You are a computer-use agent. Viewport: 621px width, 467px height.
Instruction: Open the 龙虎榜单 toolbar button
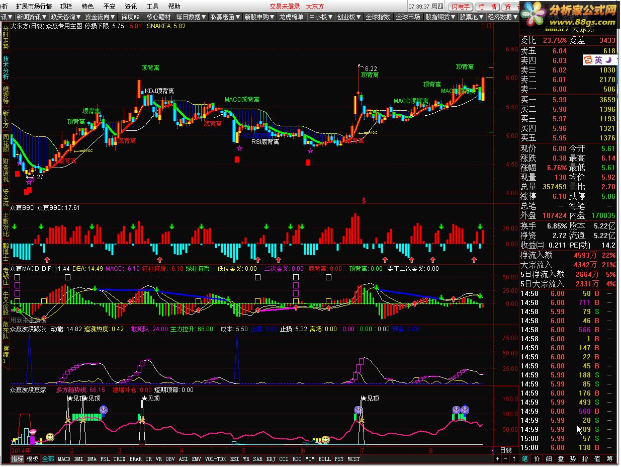pos(292,17)
